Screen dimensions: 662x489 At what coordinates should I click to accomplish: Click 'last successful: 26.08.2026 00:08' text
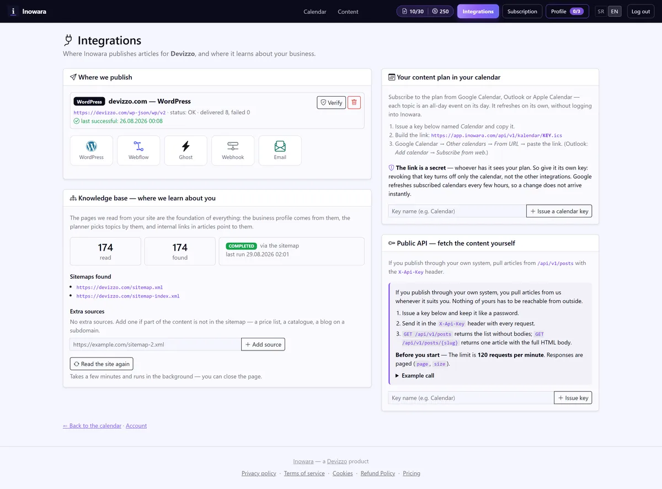pyautogui.click(x=122, y=121)
